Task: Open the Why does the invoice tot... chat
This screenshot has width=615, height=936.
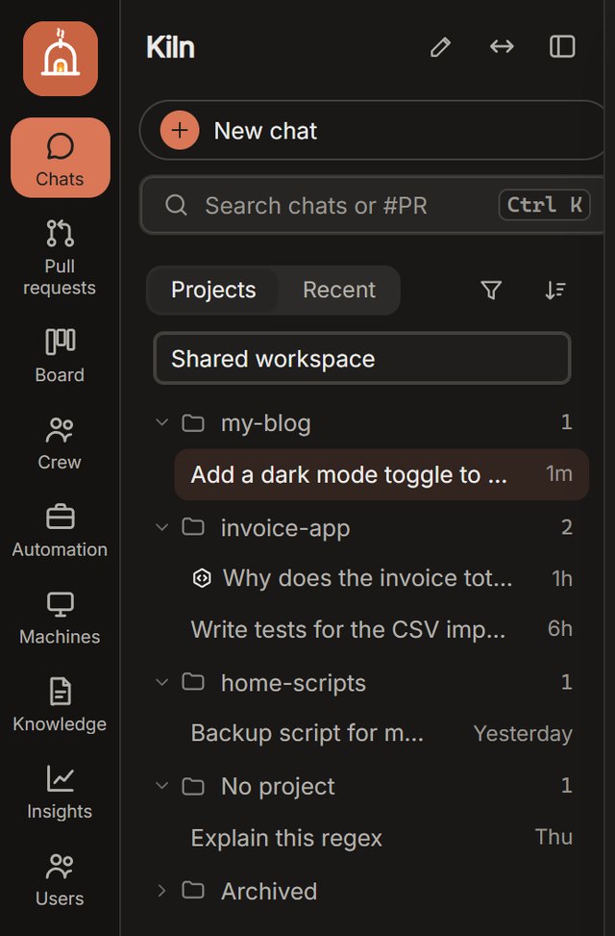Action: (x=381, y=578)
